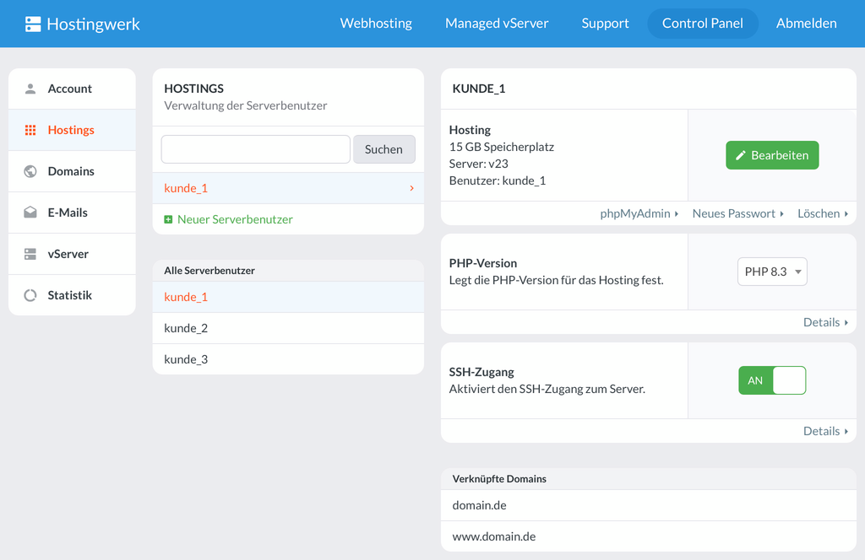Open the E-Mails sidebar section
The height and width of the screenshot is (560, 865).
(x=73, y=213)
